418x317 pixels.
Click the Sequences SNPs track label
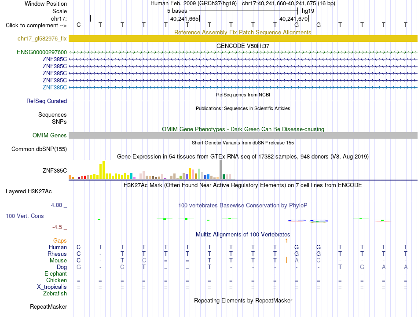(x=52, y=118)
